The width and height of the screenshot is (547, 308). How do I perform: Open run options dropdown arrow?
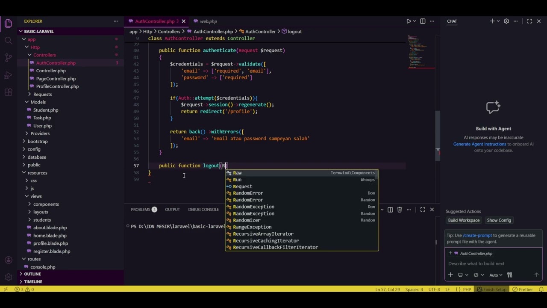click(x=415, y=21)
